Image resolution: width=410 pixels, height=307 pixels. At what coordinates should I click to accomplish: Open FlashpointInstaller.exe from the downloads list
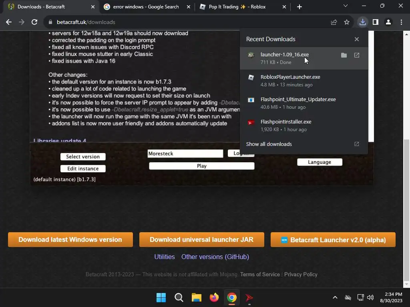(x=304, y=126)
